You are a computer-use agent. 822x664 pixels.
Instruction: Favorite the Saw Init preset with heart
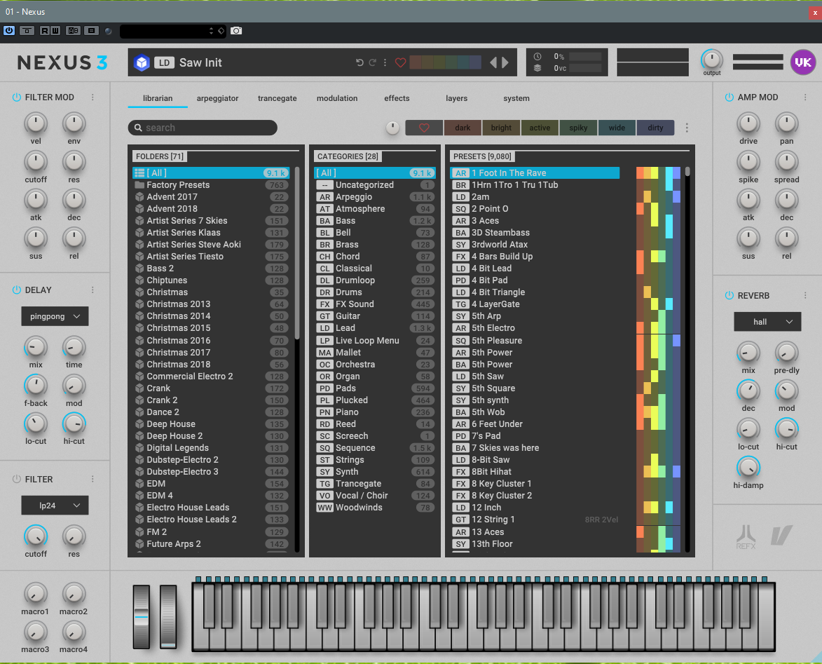[x=401, y=62]
